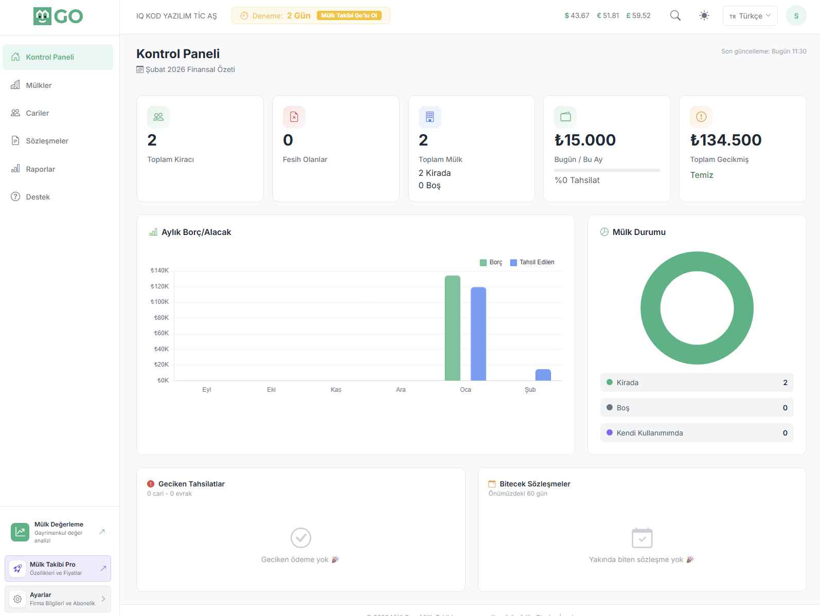Open the Mülk Takibi Pro pricing link
Screen dimensions: 820x616
tap(103, 568)
